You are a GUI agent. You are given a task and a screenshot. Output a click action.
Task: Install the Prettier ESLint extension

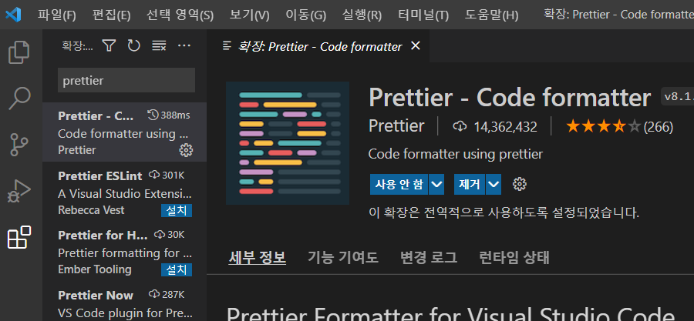pyautogui.click(x=177, y=210)
